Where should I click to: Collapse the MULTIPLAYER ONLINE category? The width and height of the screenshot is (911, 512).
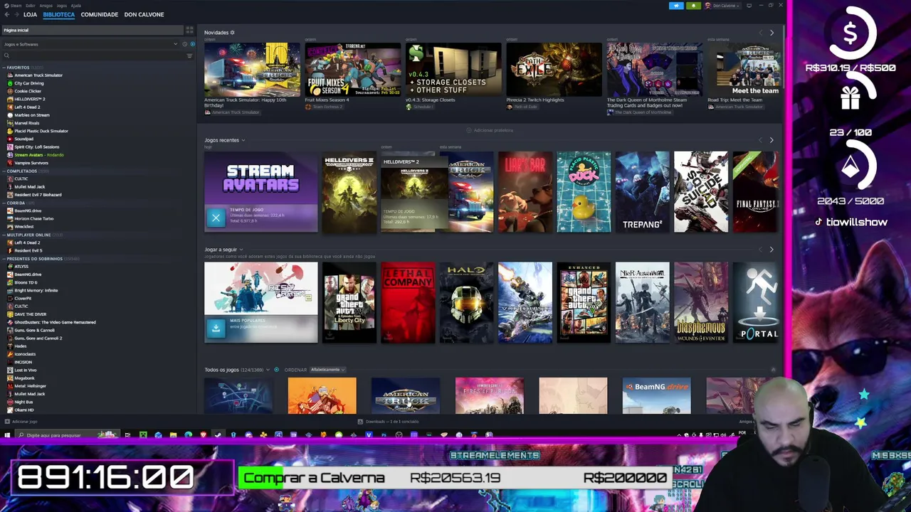4,235
